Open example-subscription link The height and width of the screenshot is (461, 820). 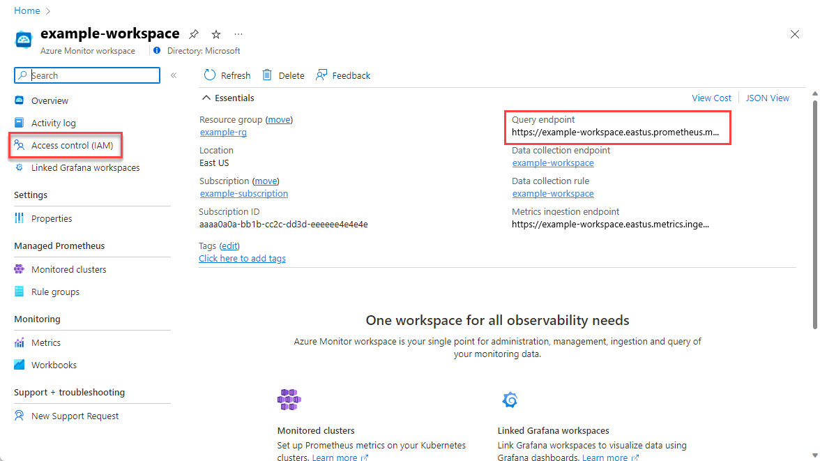pos(244,194)
